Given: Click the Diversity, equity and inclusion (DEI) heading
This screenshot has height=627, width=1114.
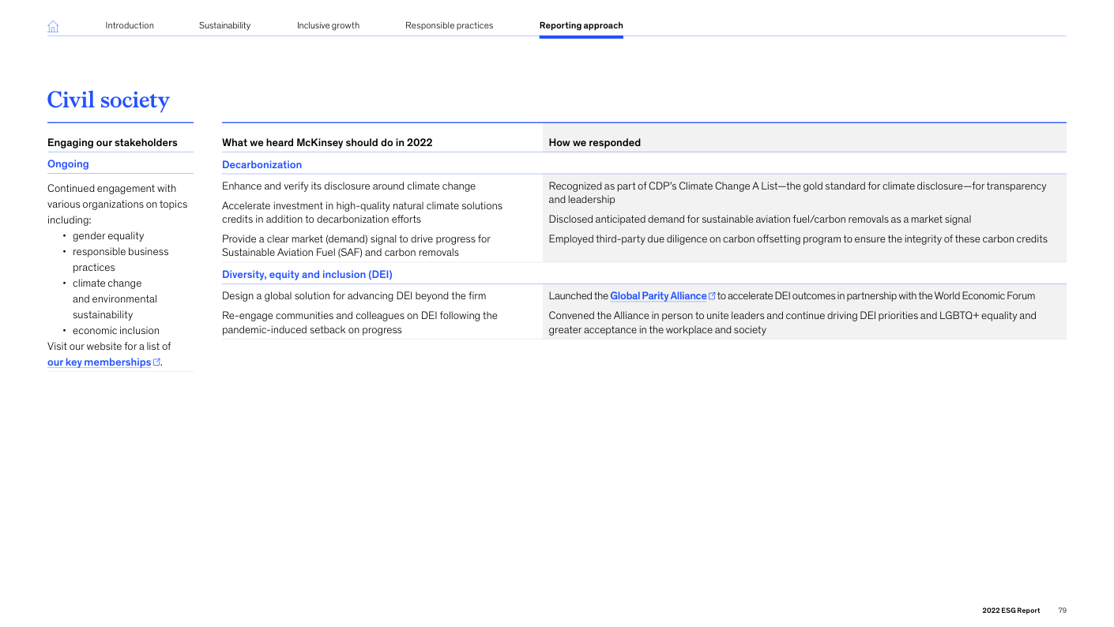Looking at the screenshot, I should point(307,275).
